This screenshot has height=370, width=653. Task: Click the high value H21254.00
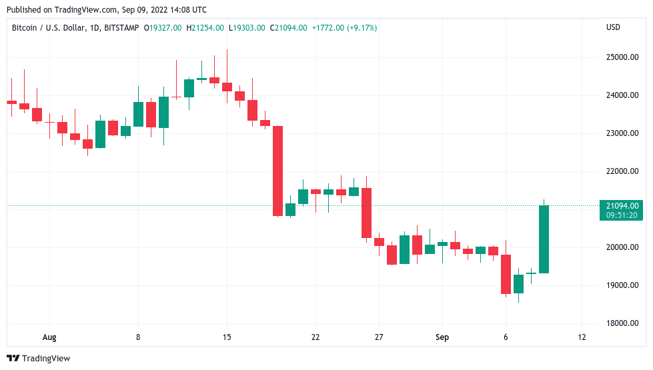coord(205,27)
